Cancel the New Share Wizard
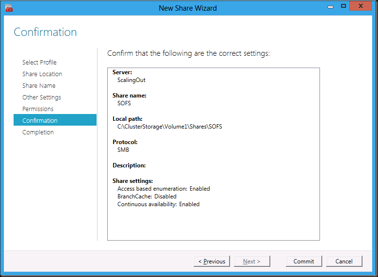This screenshot has width=378, height=277. click(344, 261)
